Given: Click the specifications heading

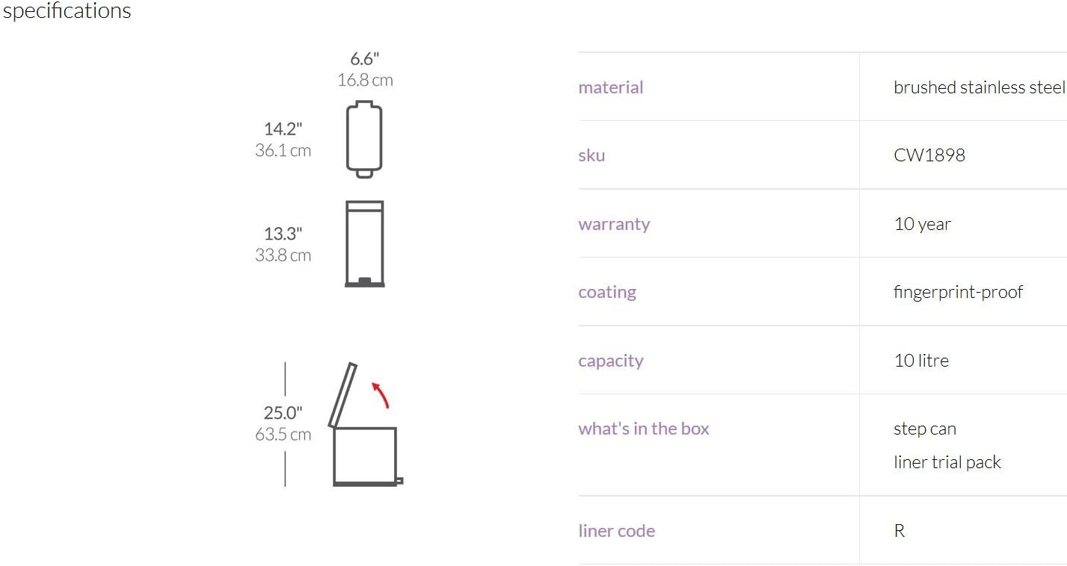Looking at the screenshot, I should (67, 11).
